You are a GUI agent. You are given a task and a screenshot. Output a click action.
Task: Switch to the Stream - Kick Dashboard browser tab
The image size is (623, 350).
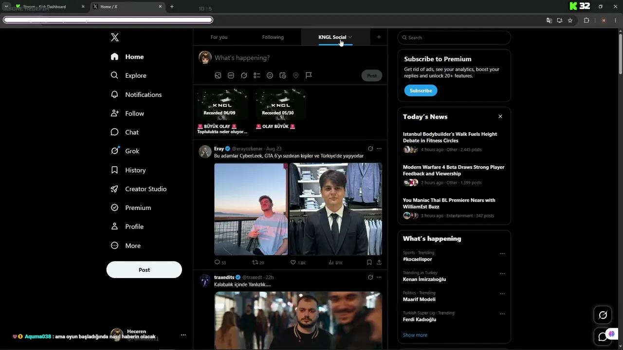coord(50,7)
